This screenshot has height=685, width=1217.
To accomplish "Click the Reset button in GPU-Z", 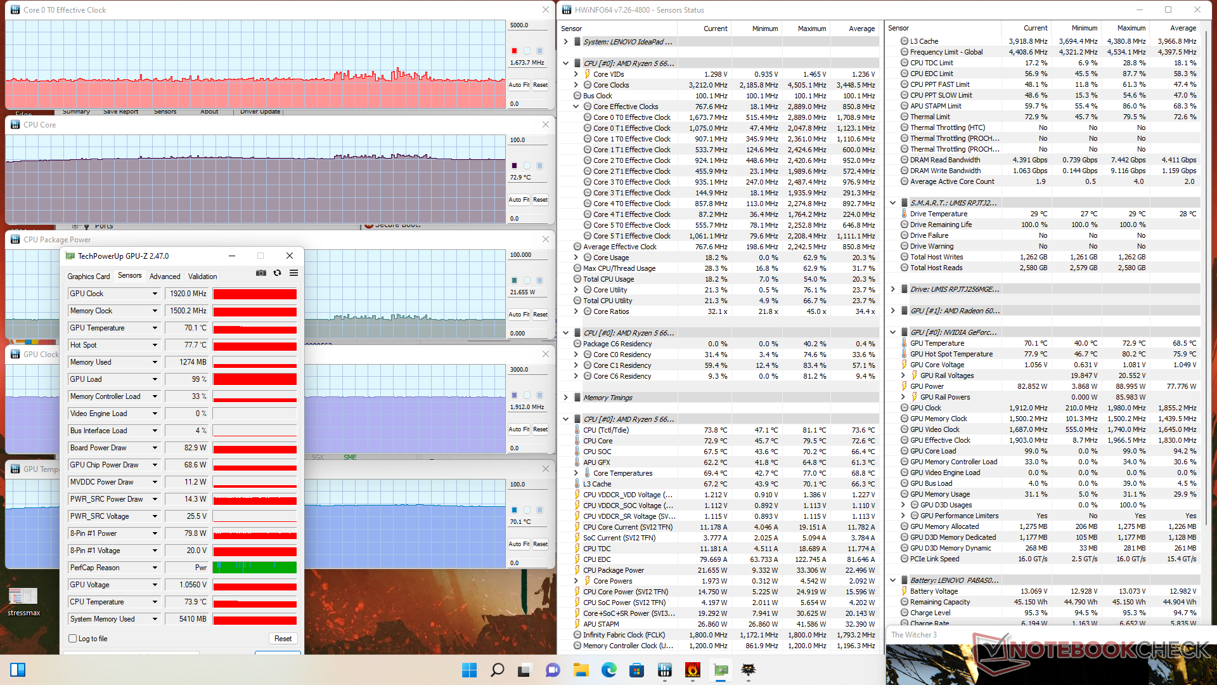I will (283, 639).
